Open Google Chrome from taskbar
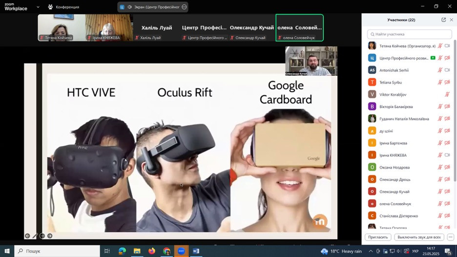Screen dimensions: 457x257 coord(166,251)
